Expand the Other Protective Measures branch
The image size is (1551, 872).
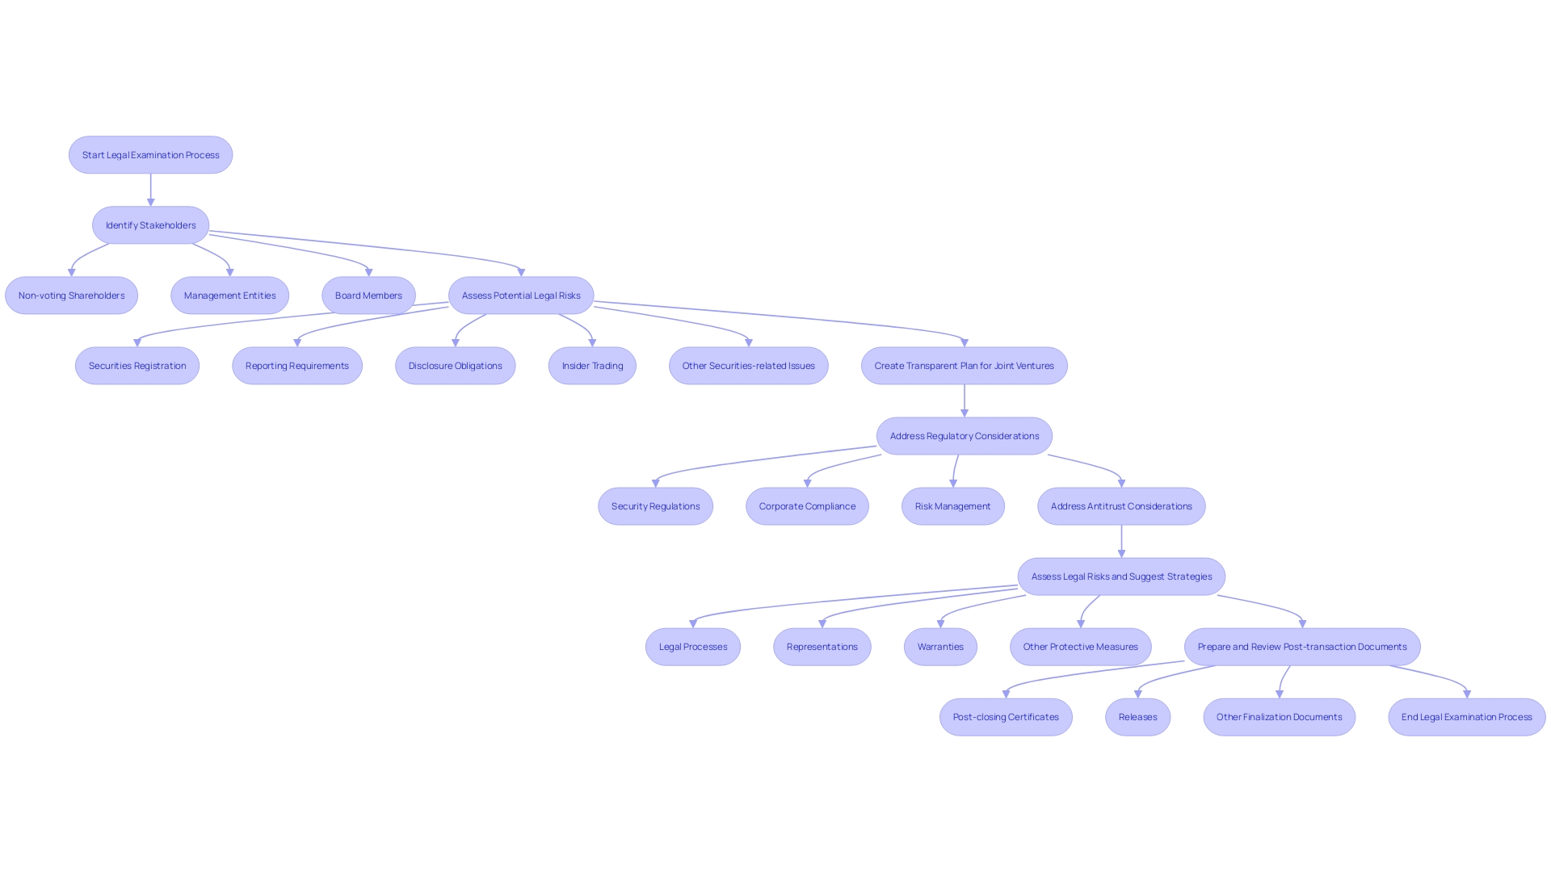click(x=1078, y=646)
